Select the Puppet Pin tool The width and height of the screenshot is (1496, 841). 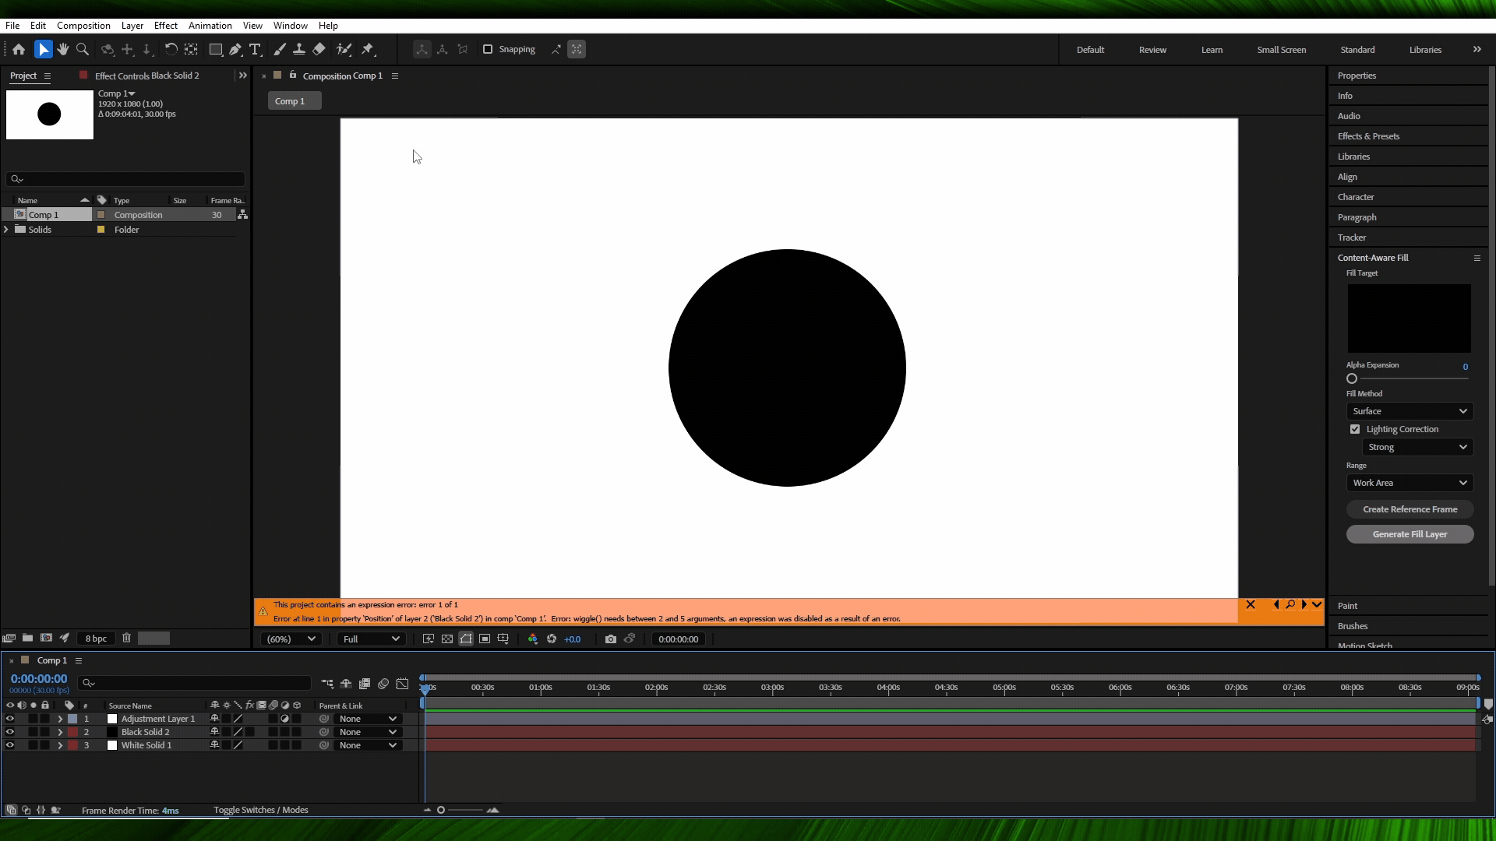(x=368, y=49)
